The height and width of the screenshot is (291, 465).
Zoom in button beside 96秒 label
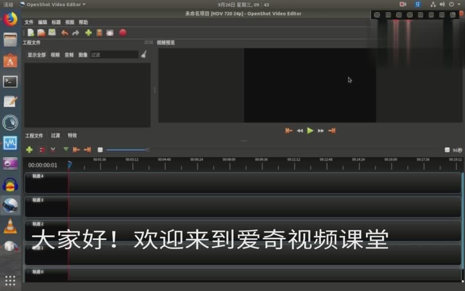click(447, 150)
